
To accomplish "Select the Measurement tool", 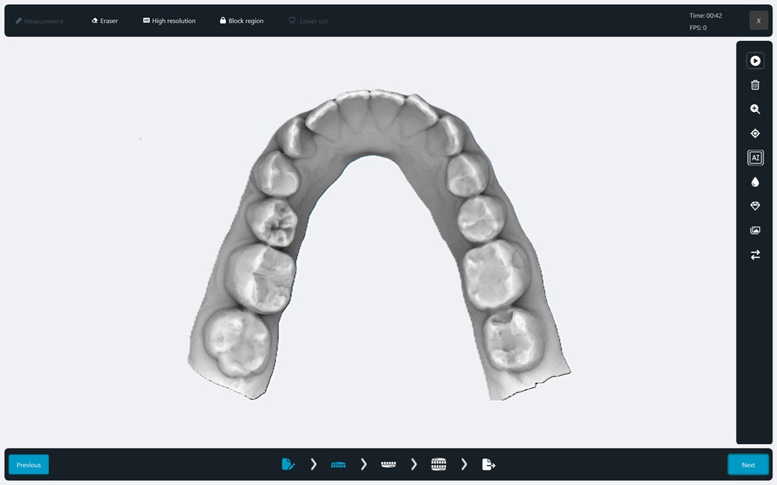I will 40,21.
